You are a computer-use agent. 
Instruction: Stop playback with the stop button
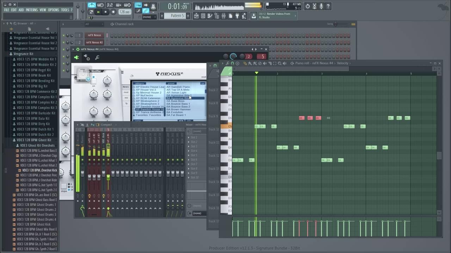[x=106, y=12]
